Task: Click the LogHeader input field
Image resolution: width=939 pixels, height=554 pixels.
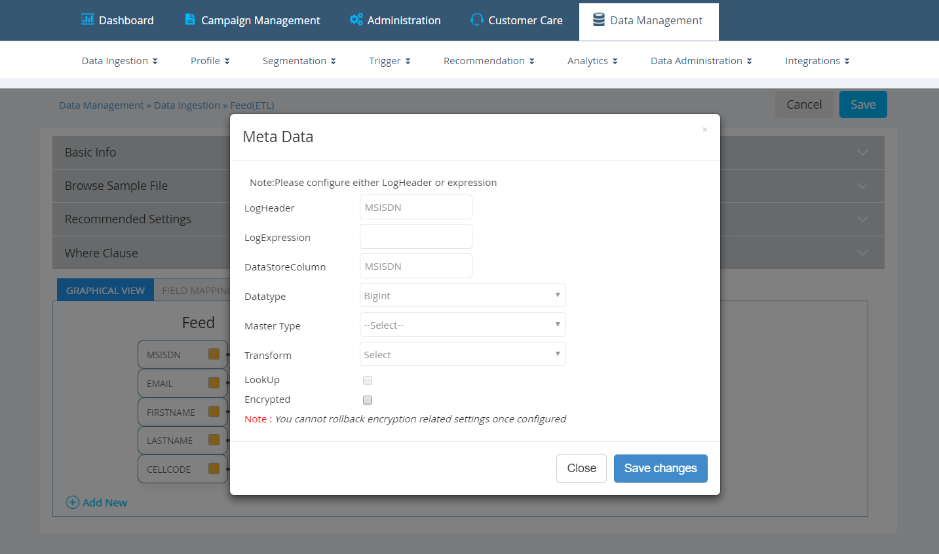Action: (415, 207)
